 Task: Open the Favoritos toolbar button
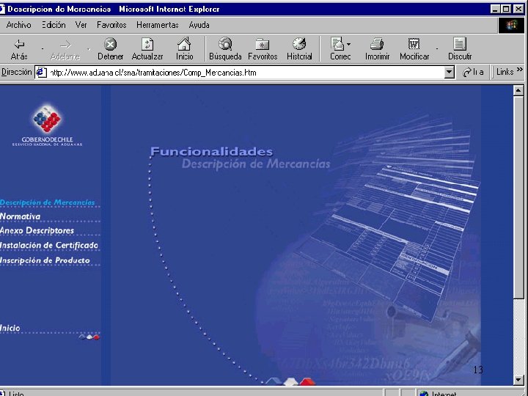pos(263,49)
